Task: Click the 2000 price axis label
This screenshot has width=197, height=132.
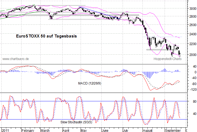Action: pyautogui.click(x=193, y=55)
